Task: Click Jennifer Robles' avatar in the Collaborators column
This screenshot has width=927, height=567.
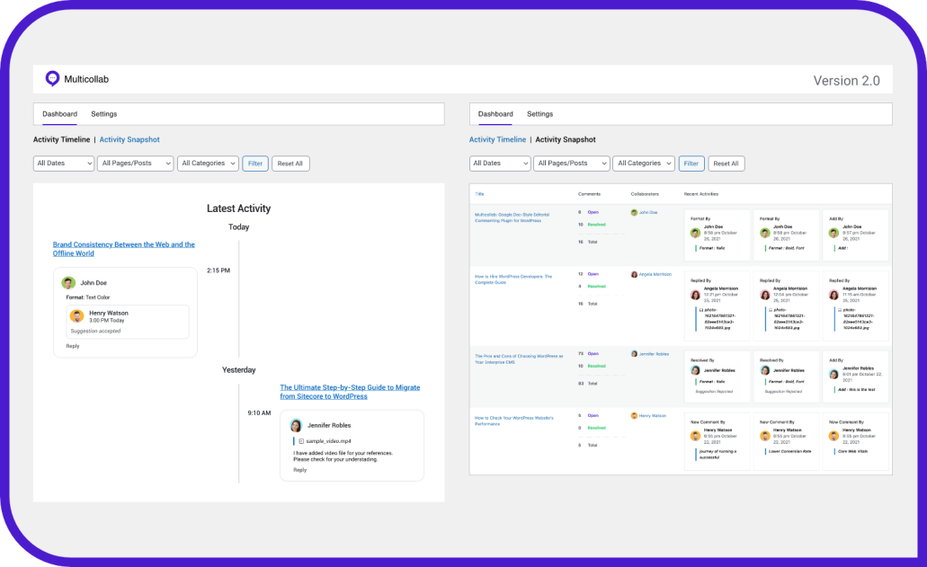Action: click(634, 354)
